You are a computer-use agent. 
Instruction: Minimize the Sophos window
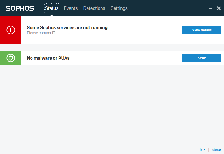[x=211, y=8]
